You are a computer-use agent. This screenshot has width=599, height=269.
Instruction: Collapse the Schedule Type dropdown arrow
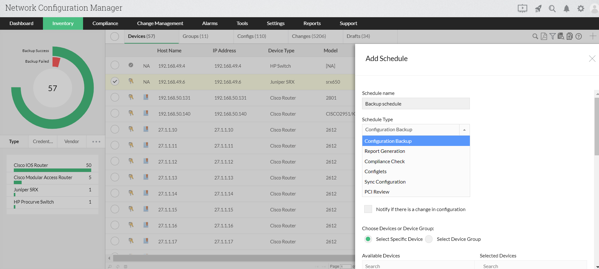(464, 130)
